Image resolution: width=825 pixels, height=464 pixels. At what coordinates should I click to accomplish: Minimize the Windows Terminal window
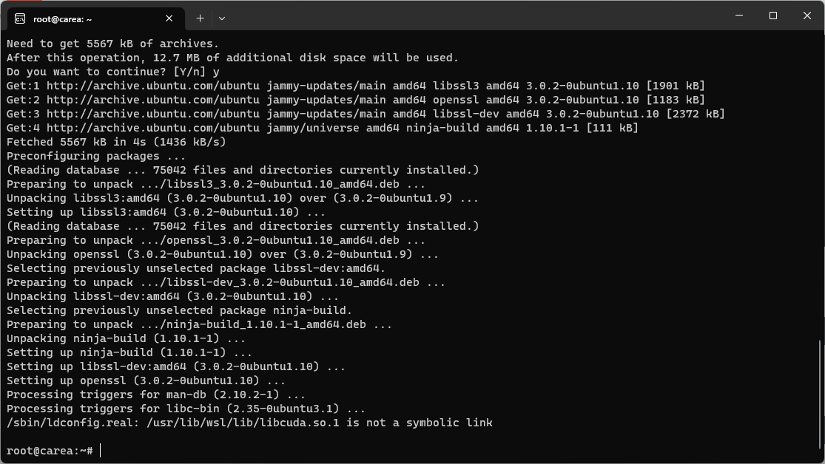738,15
